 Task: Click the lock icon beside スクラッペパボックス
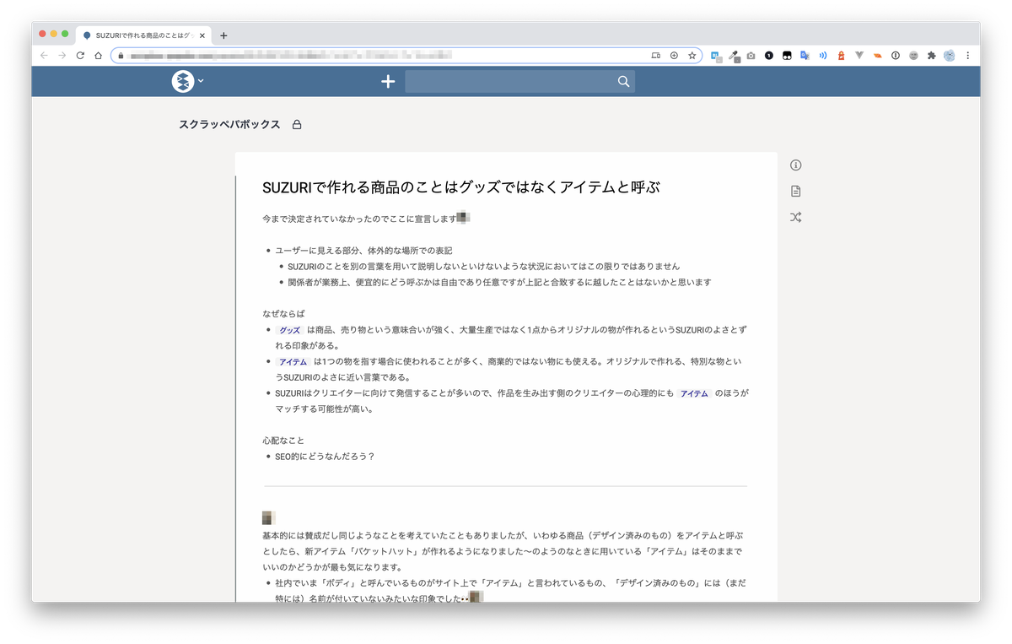click(296, 124)
